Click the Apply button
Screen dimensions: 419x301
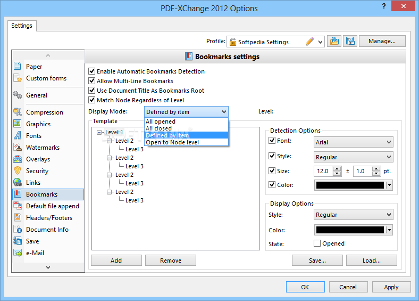tap(391, 287)
